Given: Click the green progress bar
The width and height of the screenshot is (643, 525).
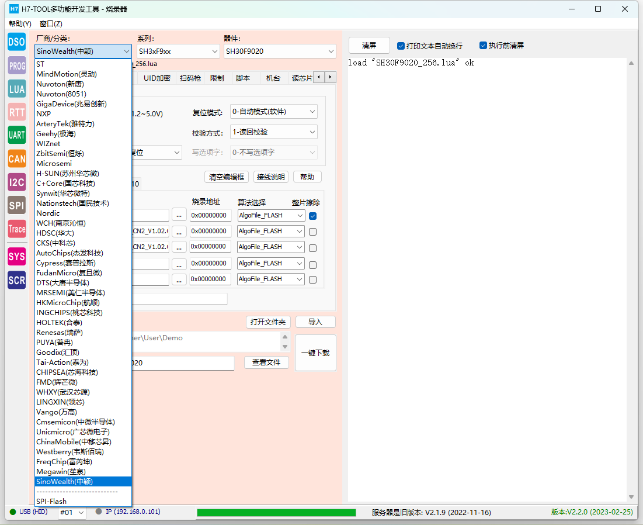Looking at the screenshot, I should click(x=276, y=512).
